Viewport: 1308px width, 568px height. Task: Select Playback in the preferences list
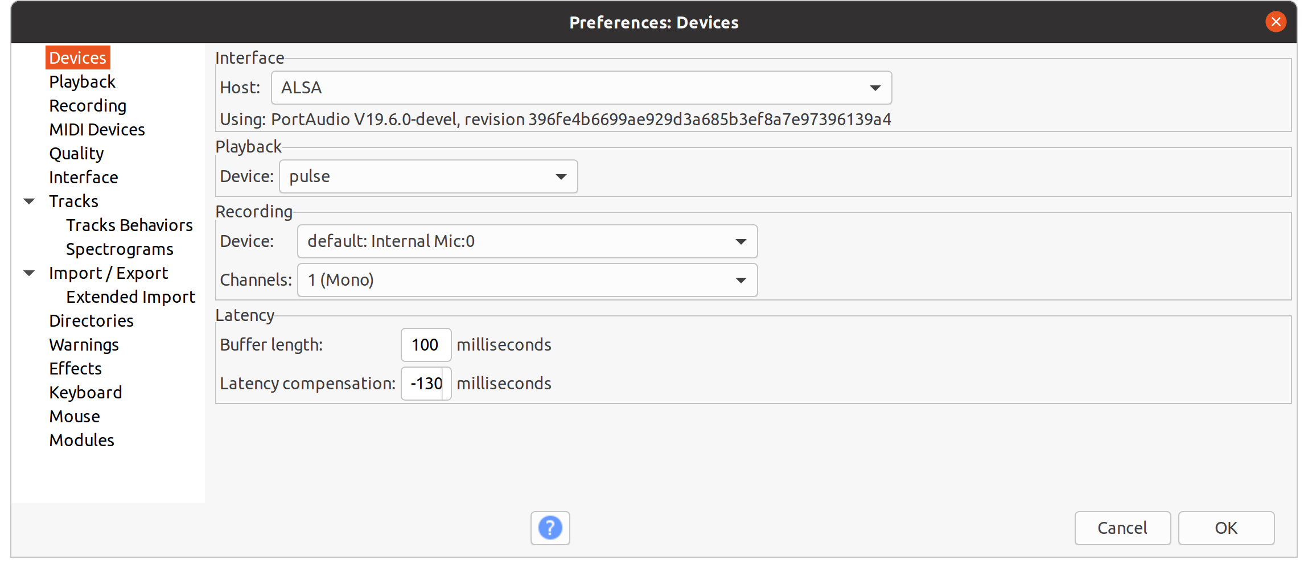point(82,82)
